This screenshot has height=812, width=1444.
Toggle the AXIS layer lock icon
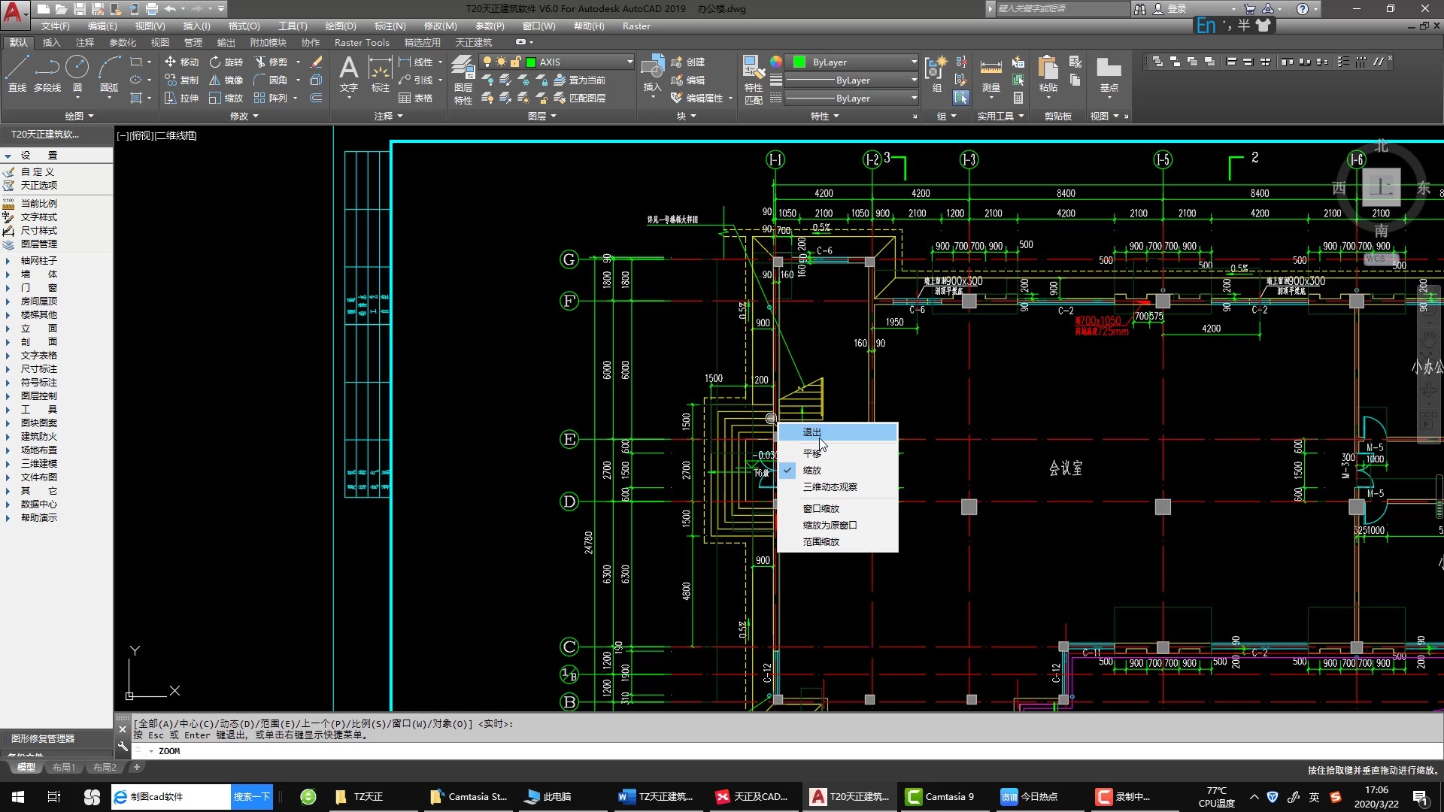pos(516,62)
